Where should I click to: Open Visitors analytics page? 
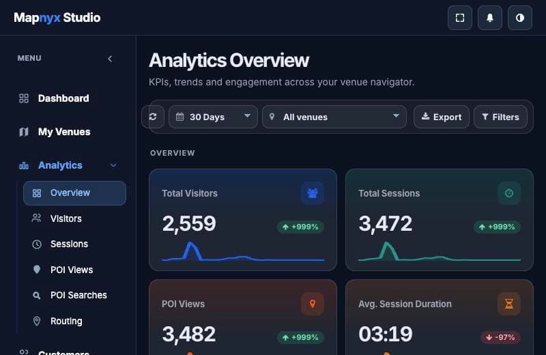point(74,218)
